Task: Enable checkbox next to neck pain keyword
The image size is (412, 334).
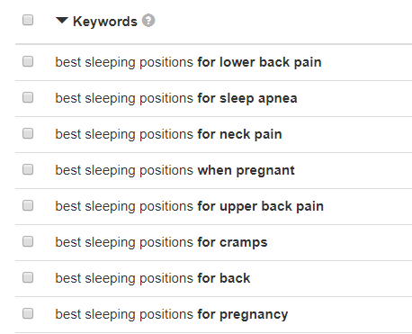Action: tap(28, 133)
